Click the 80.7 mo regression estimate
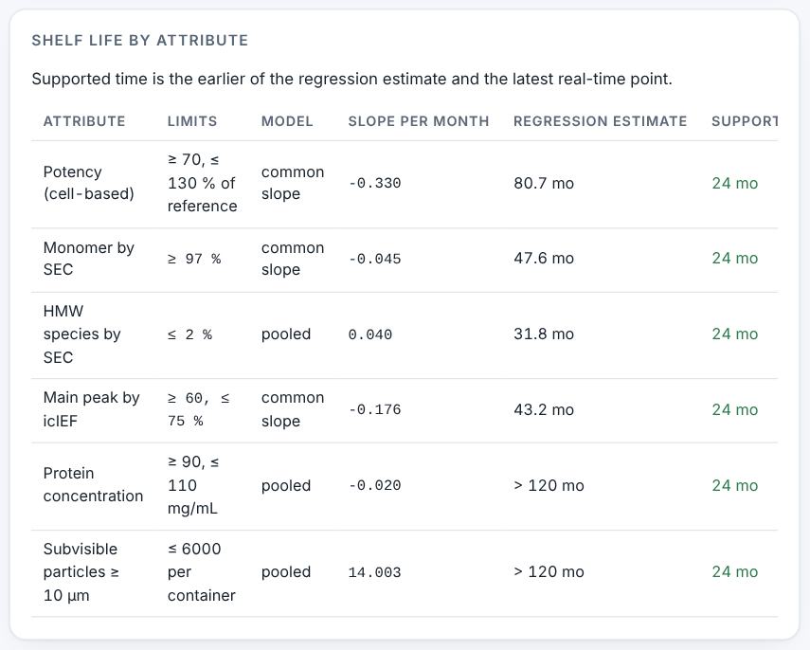This screenshot has height=650, width=810. (544, 184)
